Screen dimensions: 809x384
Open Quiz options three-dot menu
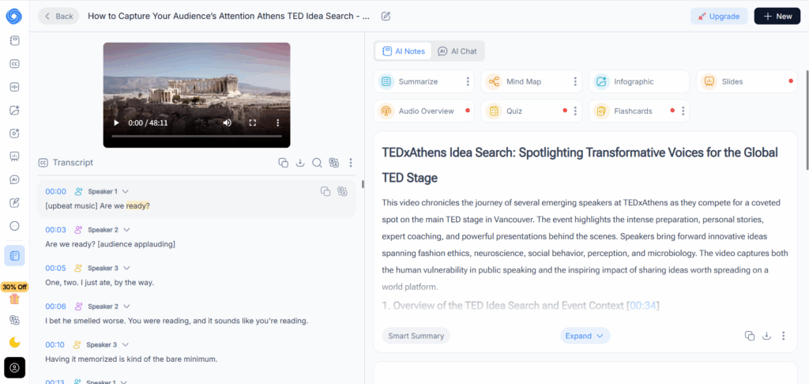tap(575, 111)
